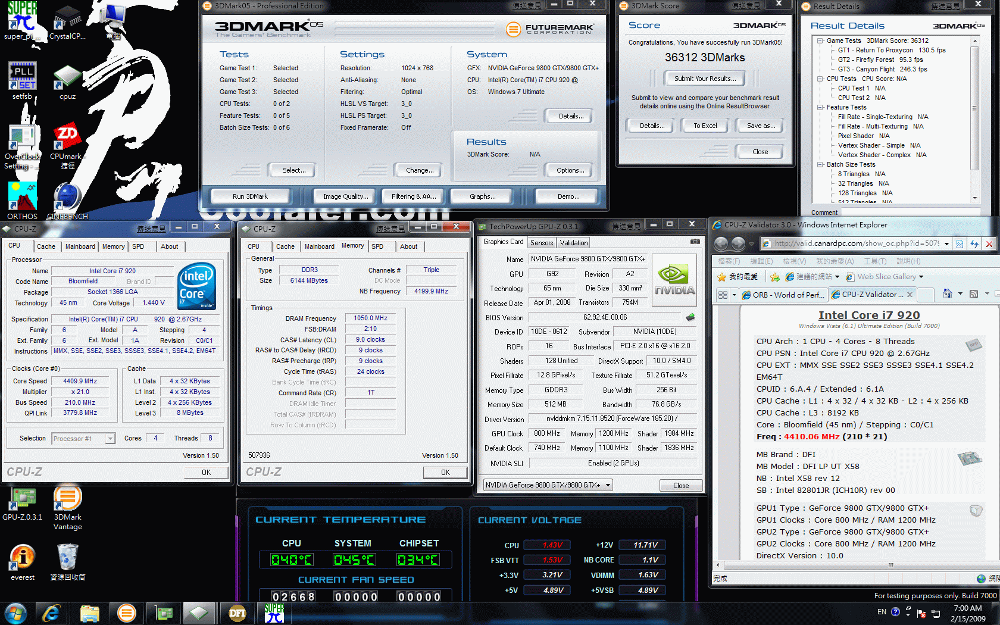Open Validation tab in GPU-Z
Screen dimensions: 1000x625
(574, 242)
